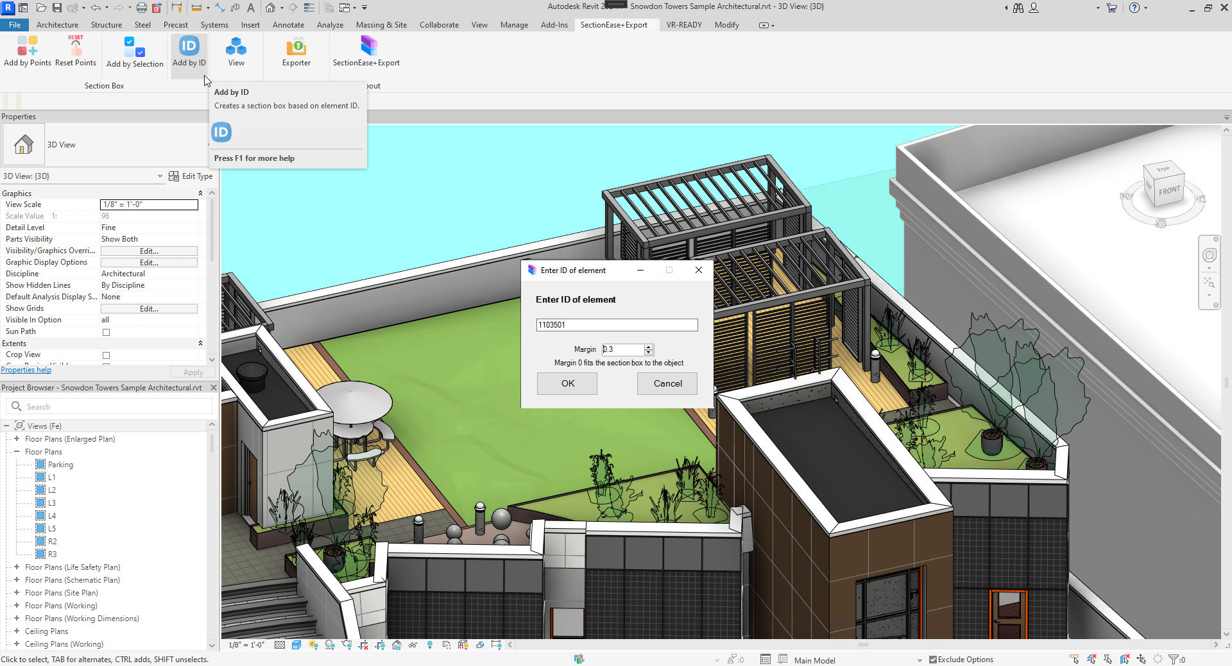This screenshot has width=1232, height=666.
Task: Open the Architecture ribbon tab
Action: [57, 25]
